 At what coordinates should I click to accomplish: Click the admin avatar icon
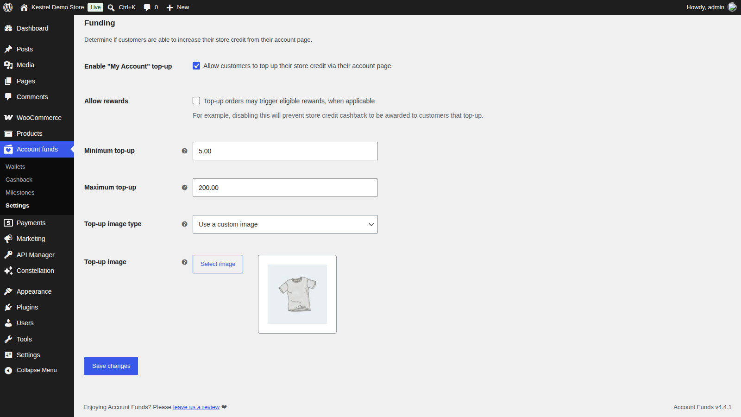click(732, 7)
